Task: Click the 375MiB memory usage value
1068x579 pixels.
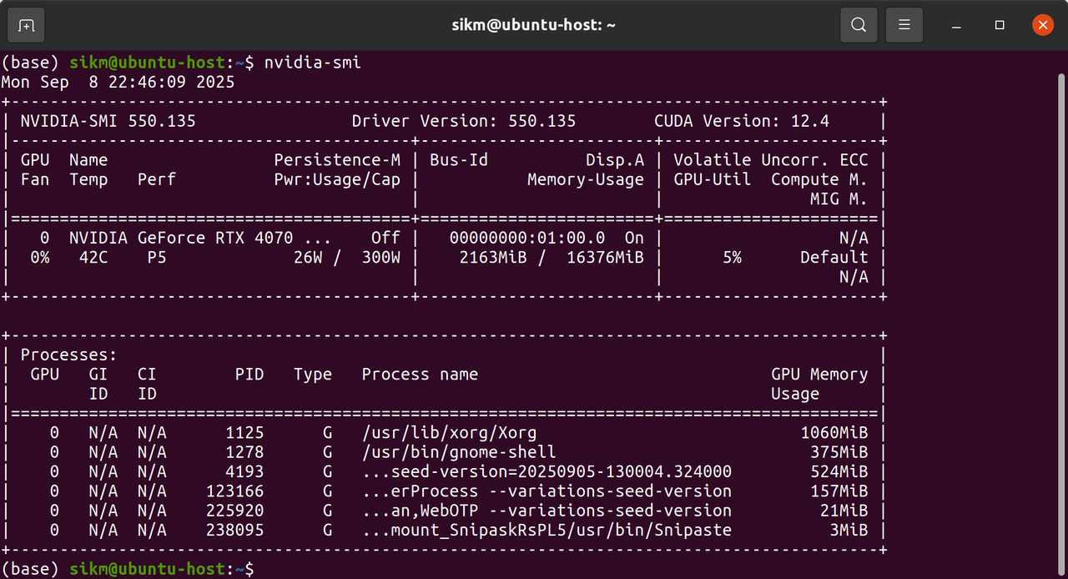Action: pos(839,452)
